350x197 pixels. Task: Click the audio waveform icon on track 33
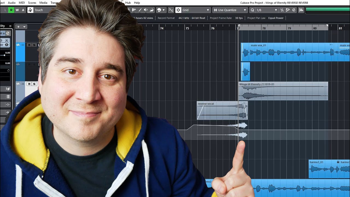tap(18, 45)
